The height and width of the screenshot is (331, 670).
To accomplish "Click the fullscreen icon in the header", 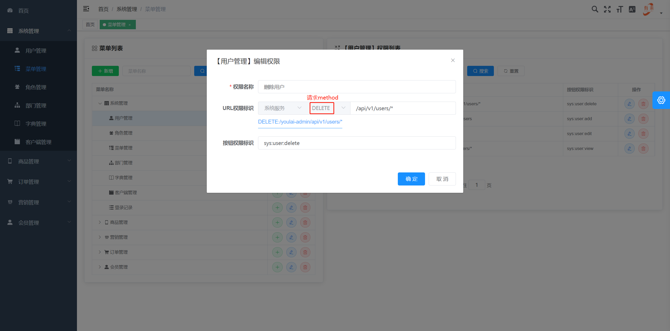I will pyautogui.click(x=607, y=9).
